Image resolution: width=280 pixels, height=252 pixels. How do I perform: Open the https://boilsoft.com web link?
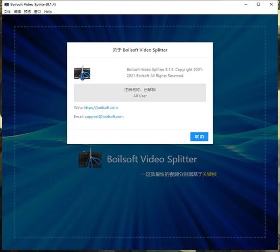tap(101, 108)
